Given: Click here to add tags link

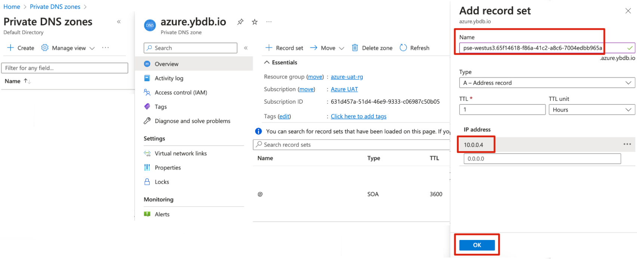Looking at the screenshot, I should tap(358, 116).
